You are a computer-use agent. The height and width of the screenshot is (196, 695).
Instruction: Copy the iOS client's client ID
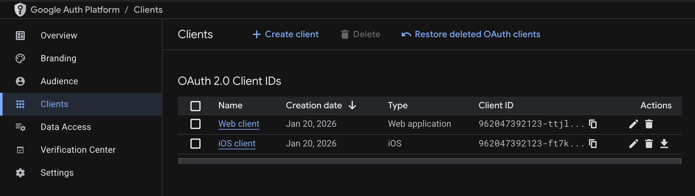pyautogui.click(x=593, y=144)
